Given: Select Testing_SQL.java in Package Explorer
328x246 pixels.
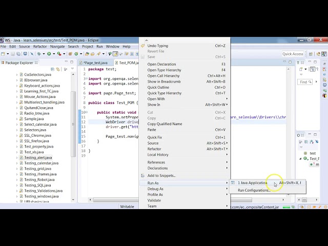Looking at the screenshot, I should tap(37, 185).
